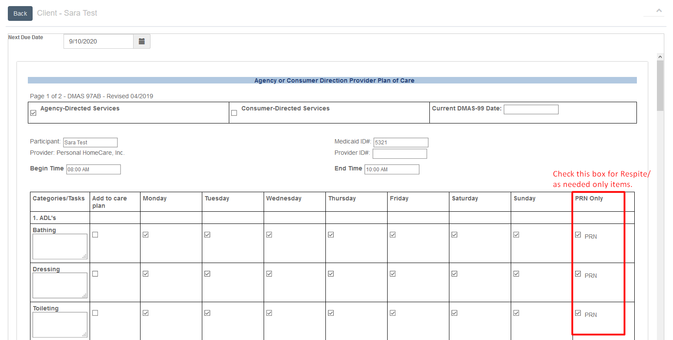The image size is (673, 340).
Task: Open the calendar picker for Next Due Date
Action: pyautogui.click(x=141, y=41)
